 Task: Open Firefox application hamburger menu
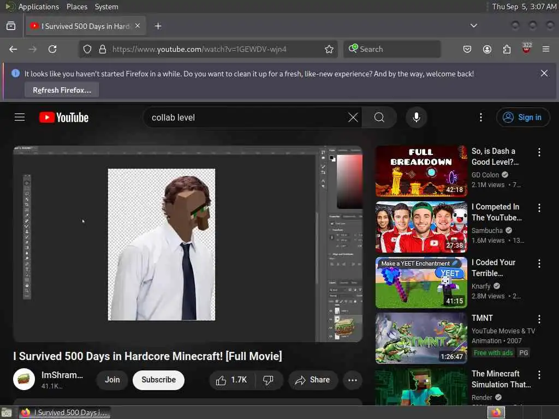pyautogui.click(x=546, y=49)
